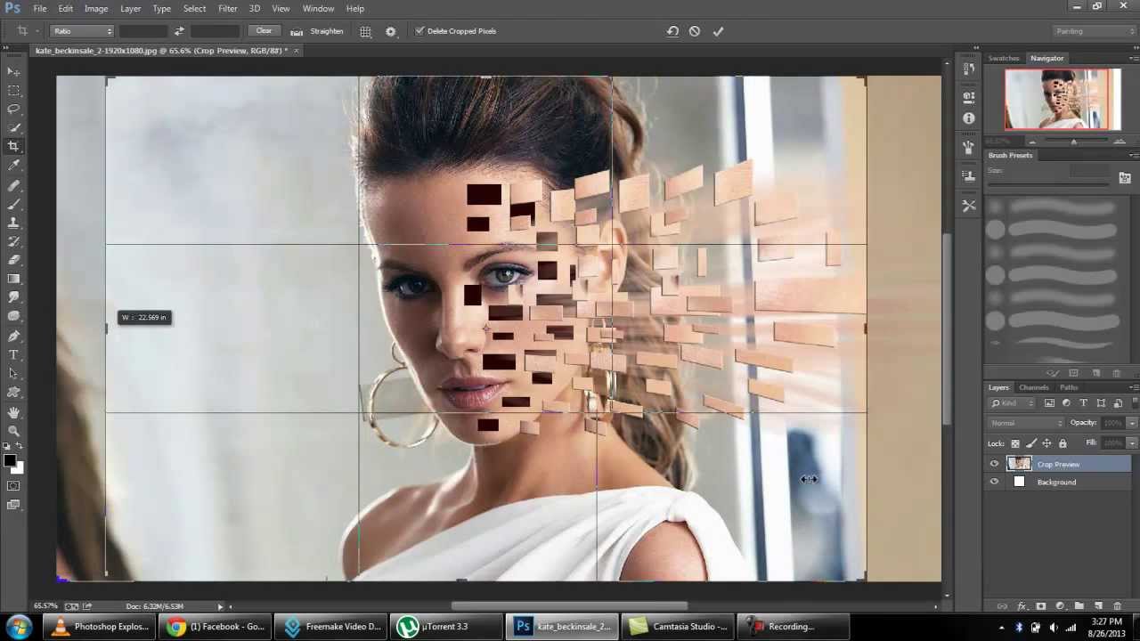Swap crop width and height arrows

[179, 31]
